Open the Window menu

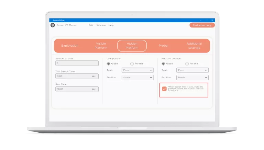pos(101,25)
